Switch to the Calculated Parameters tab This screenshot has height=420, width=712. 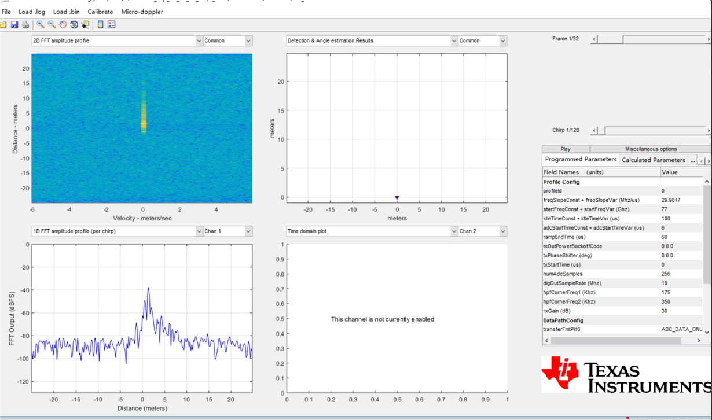654,160
